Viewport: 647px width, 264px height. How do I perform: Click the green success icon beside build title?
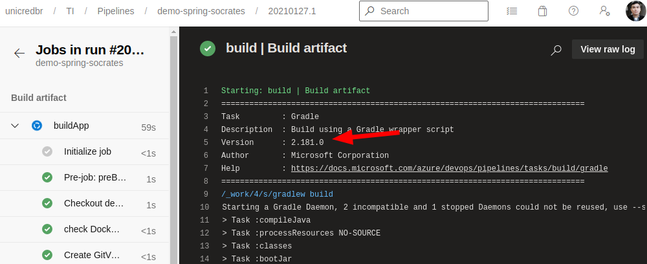(208, 49)
